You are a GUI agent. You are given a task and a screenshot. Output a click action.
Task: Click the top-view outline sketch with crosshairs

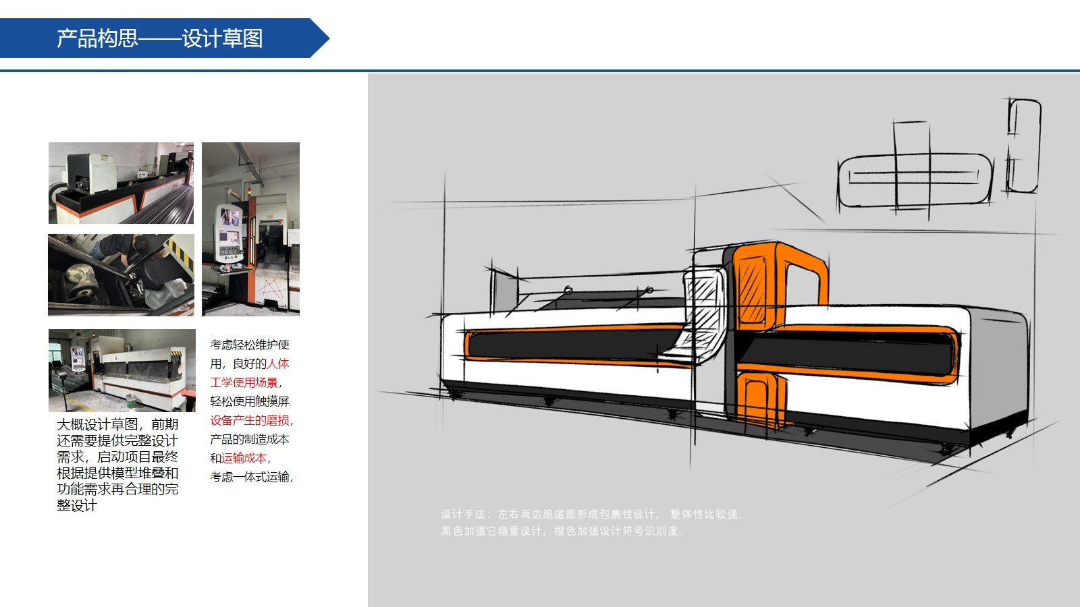915,179
